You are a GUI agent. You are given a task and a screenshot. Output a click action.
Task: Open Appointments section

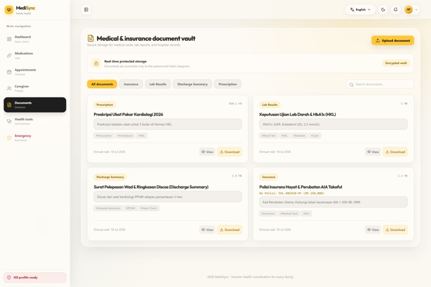point(35,72)
